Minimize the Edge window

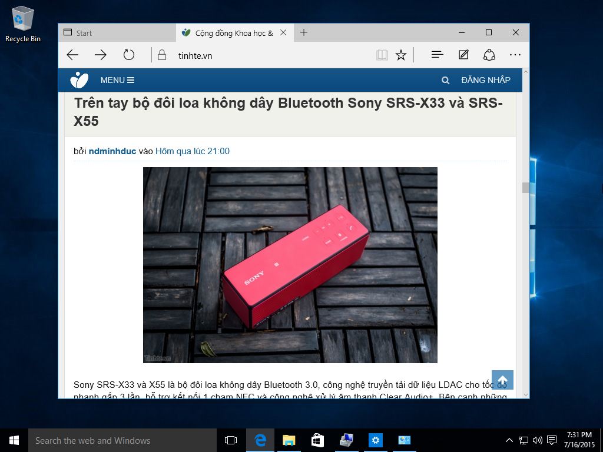(462, 33)
